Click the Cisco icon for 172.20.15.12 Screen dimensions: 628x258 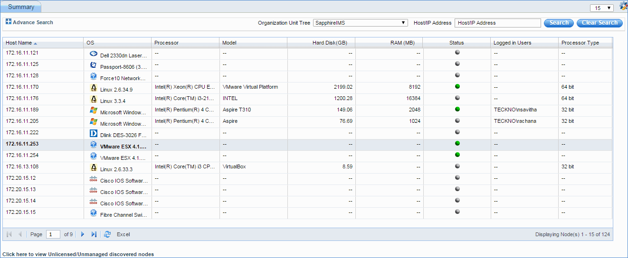pos(94,179)
